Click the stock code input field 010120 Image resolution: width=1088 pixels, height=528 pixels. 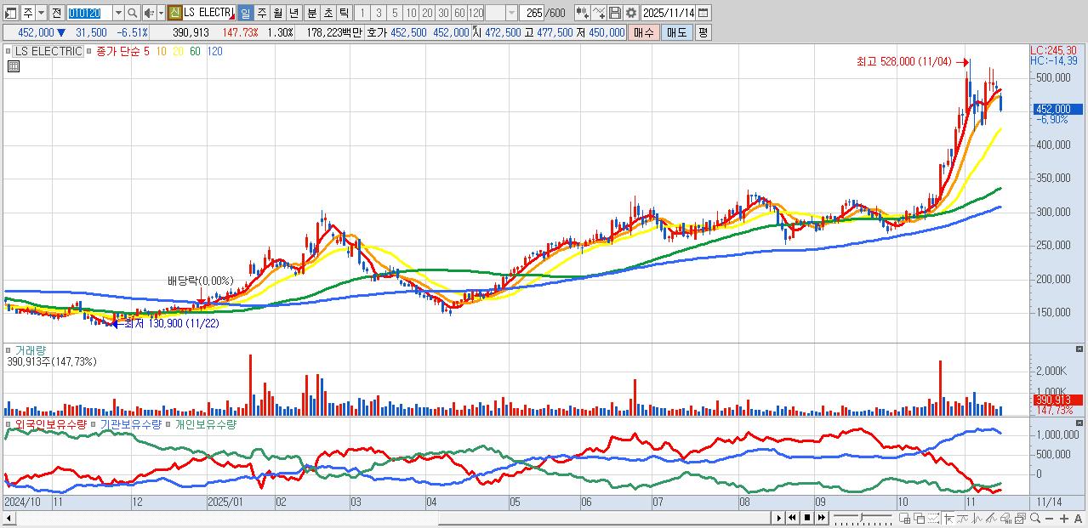pos(89,13)
